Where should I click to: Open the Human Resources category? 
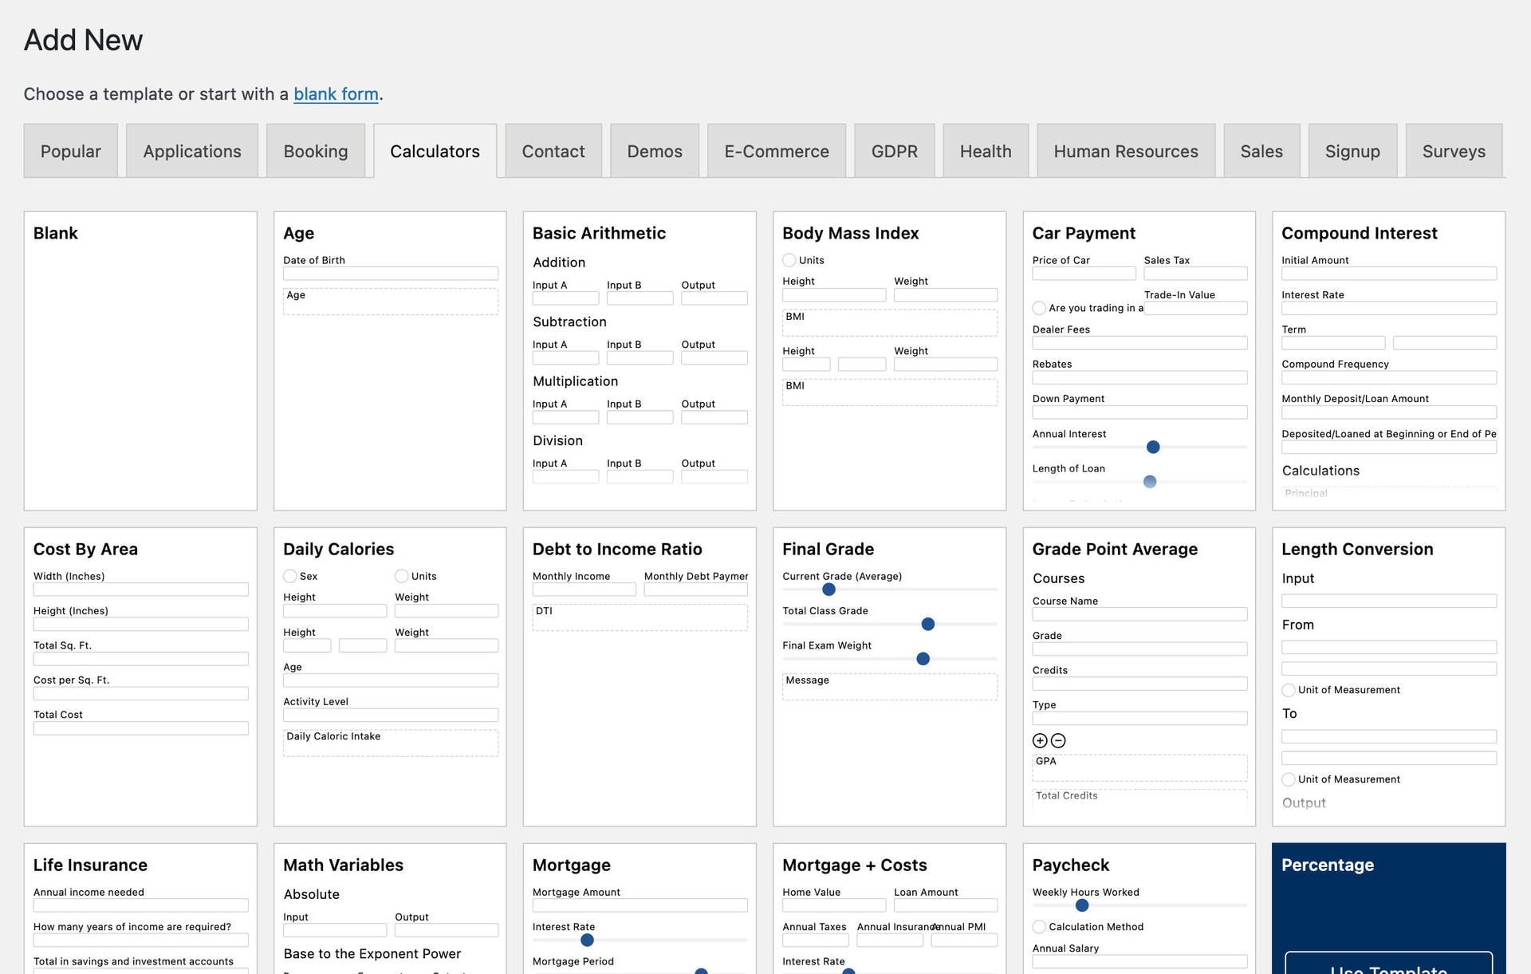pos(1125,151)
